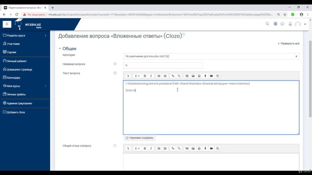Show help for general feedback field
This screenshot has width=312, height=175.
(x=115, y=146)
